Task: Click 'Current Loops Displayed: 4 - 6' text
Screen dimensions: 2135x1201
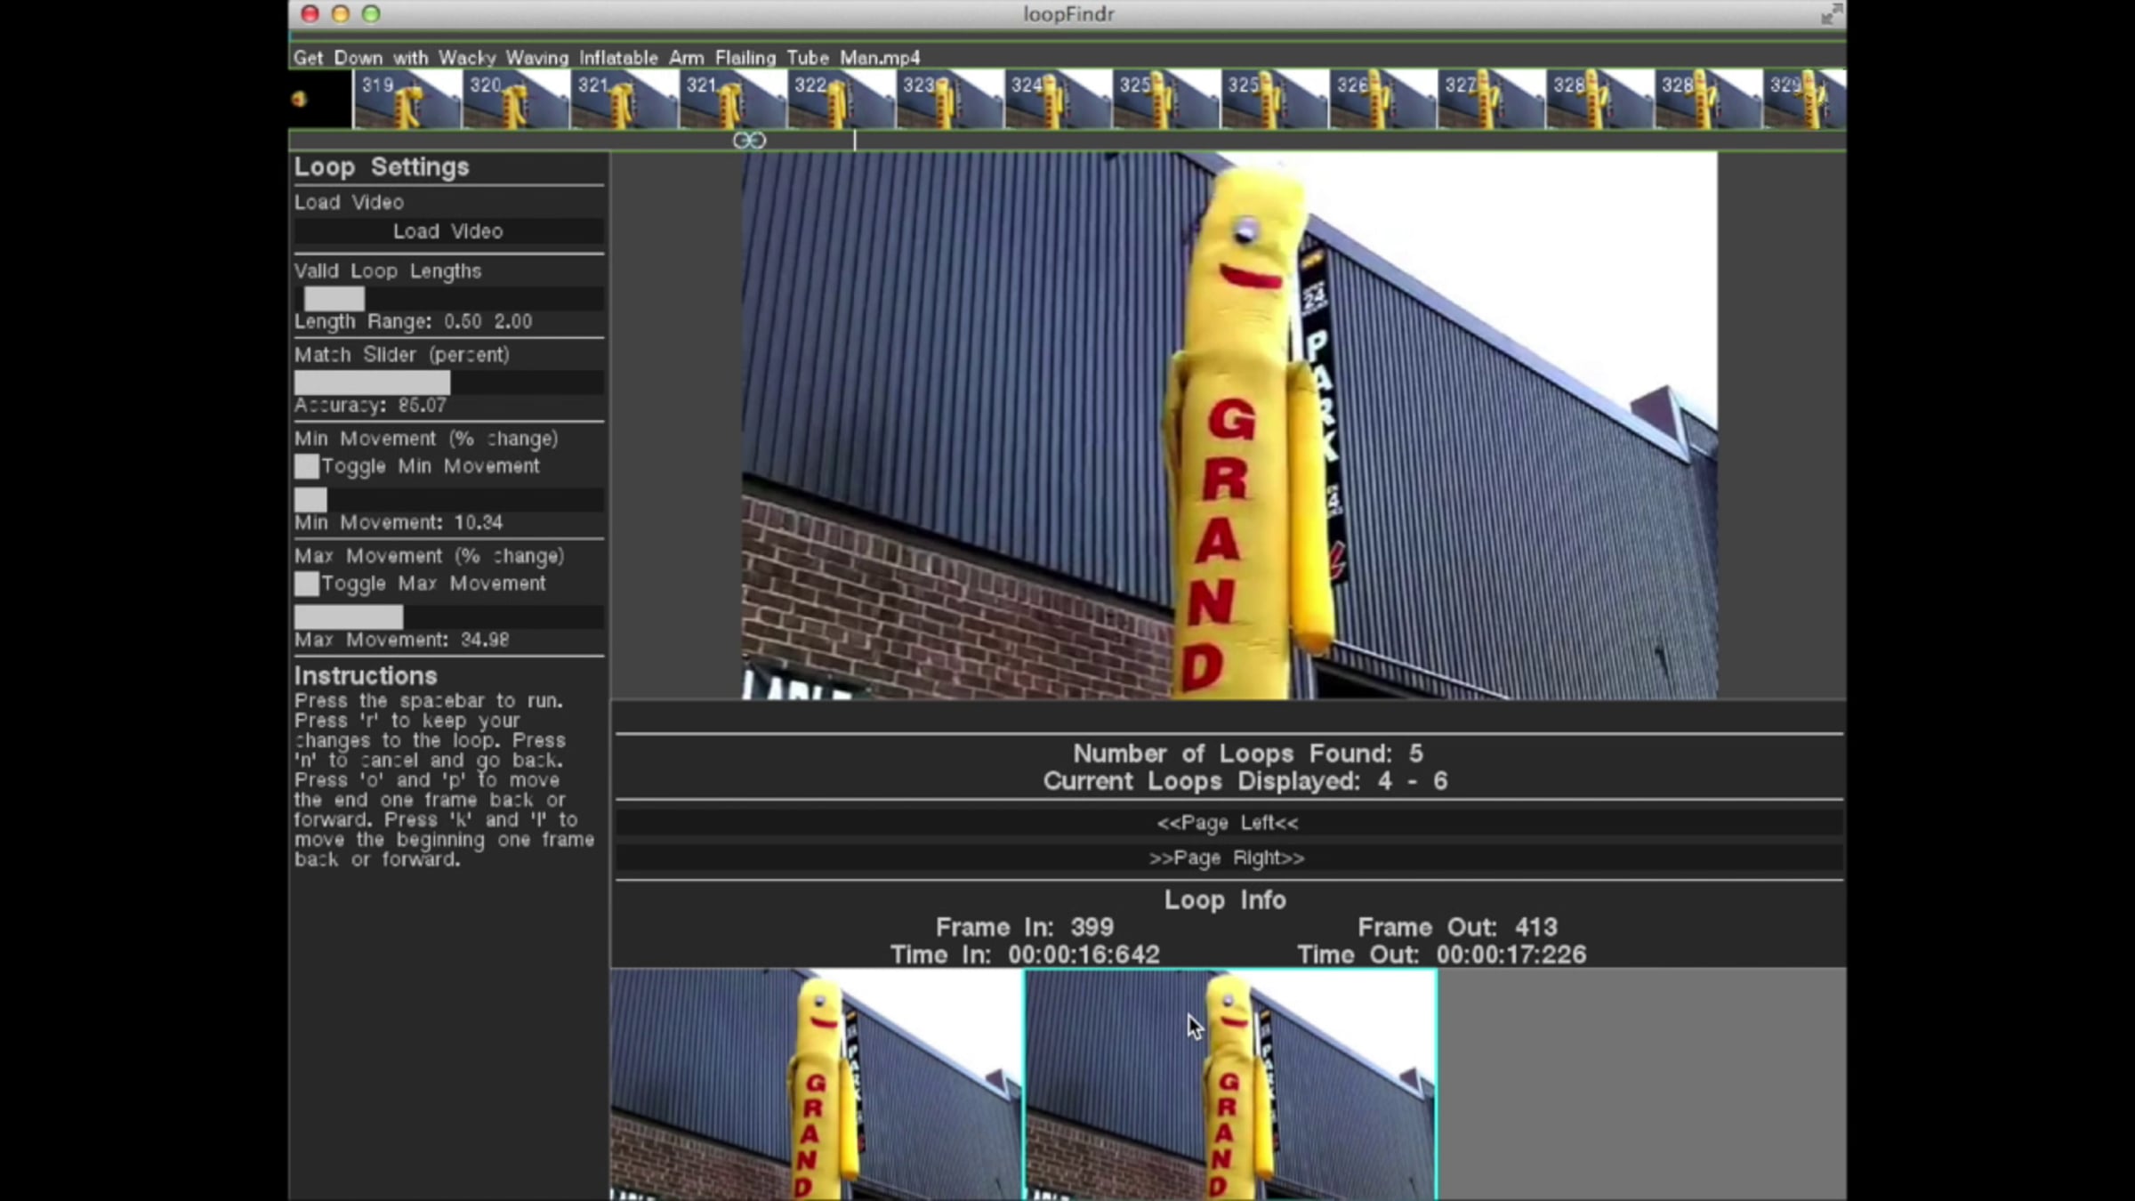Action: click(1245, 781)
